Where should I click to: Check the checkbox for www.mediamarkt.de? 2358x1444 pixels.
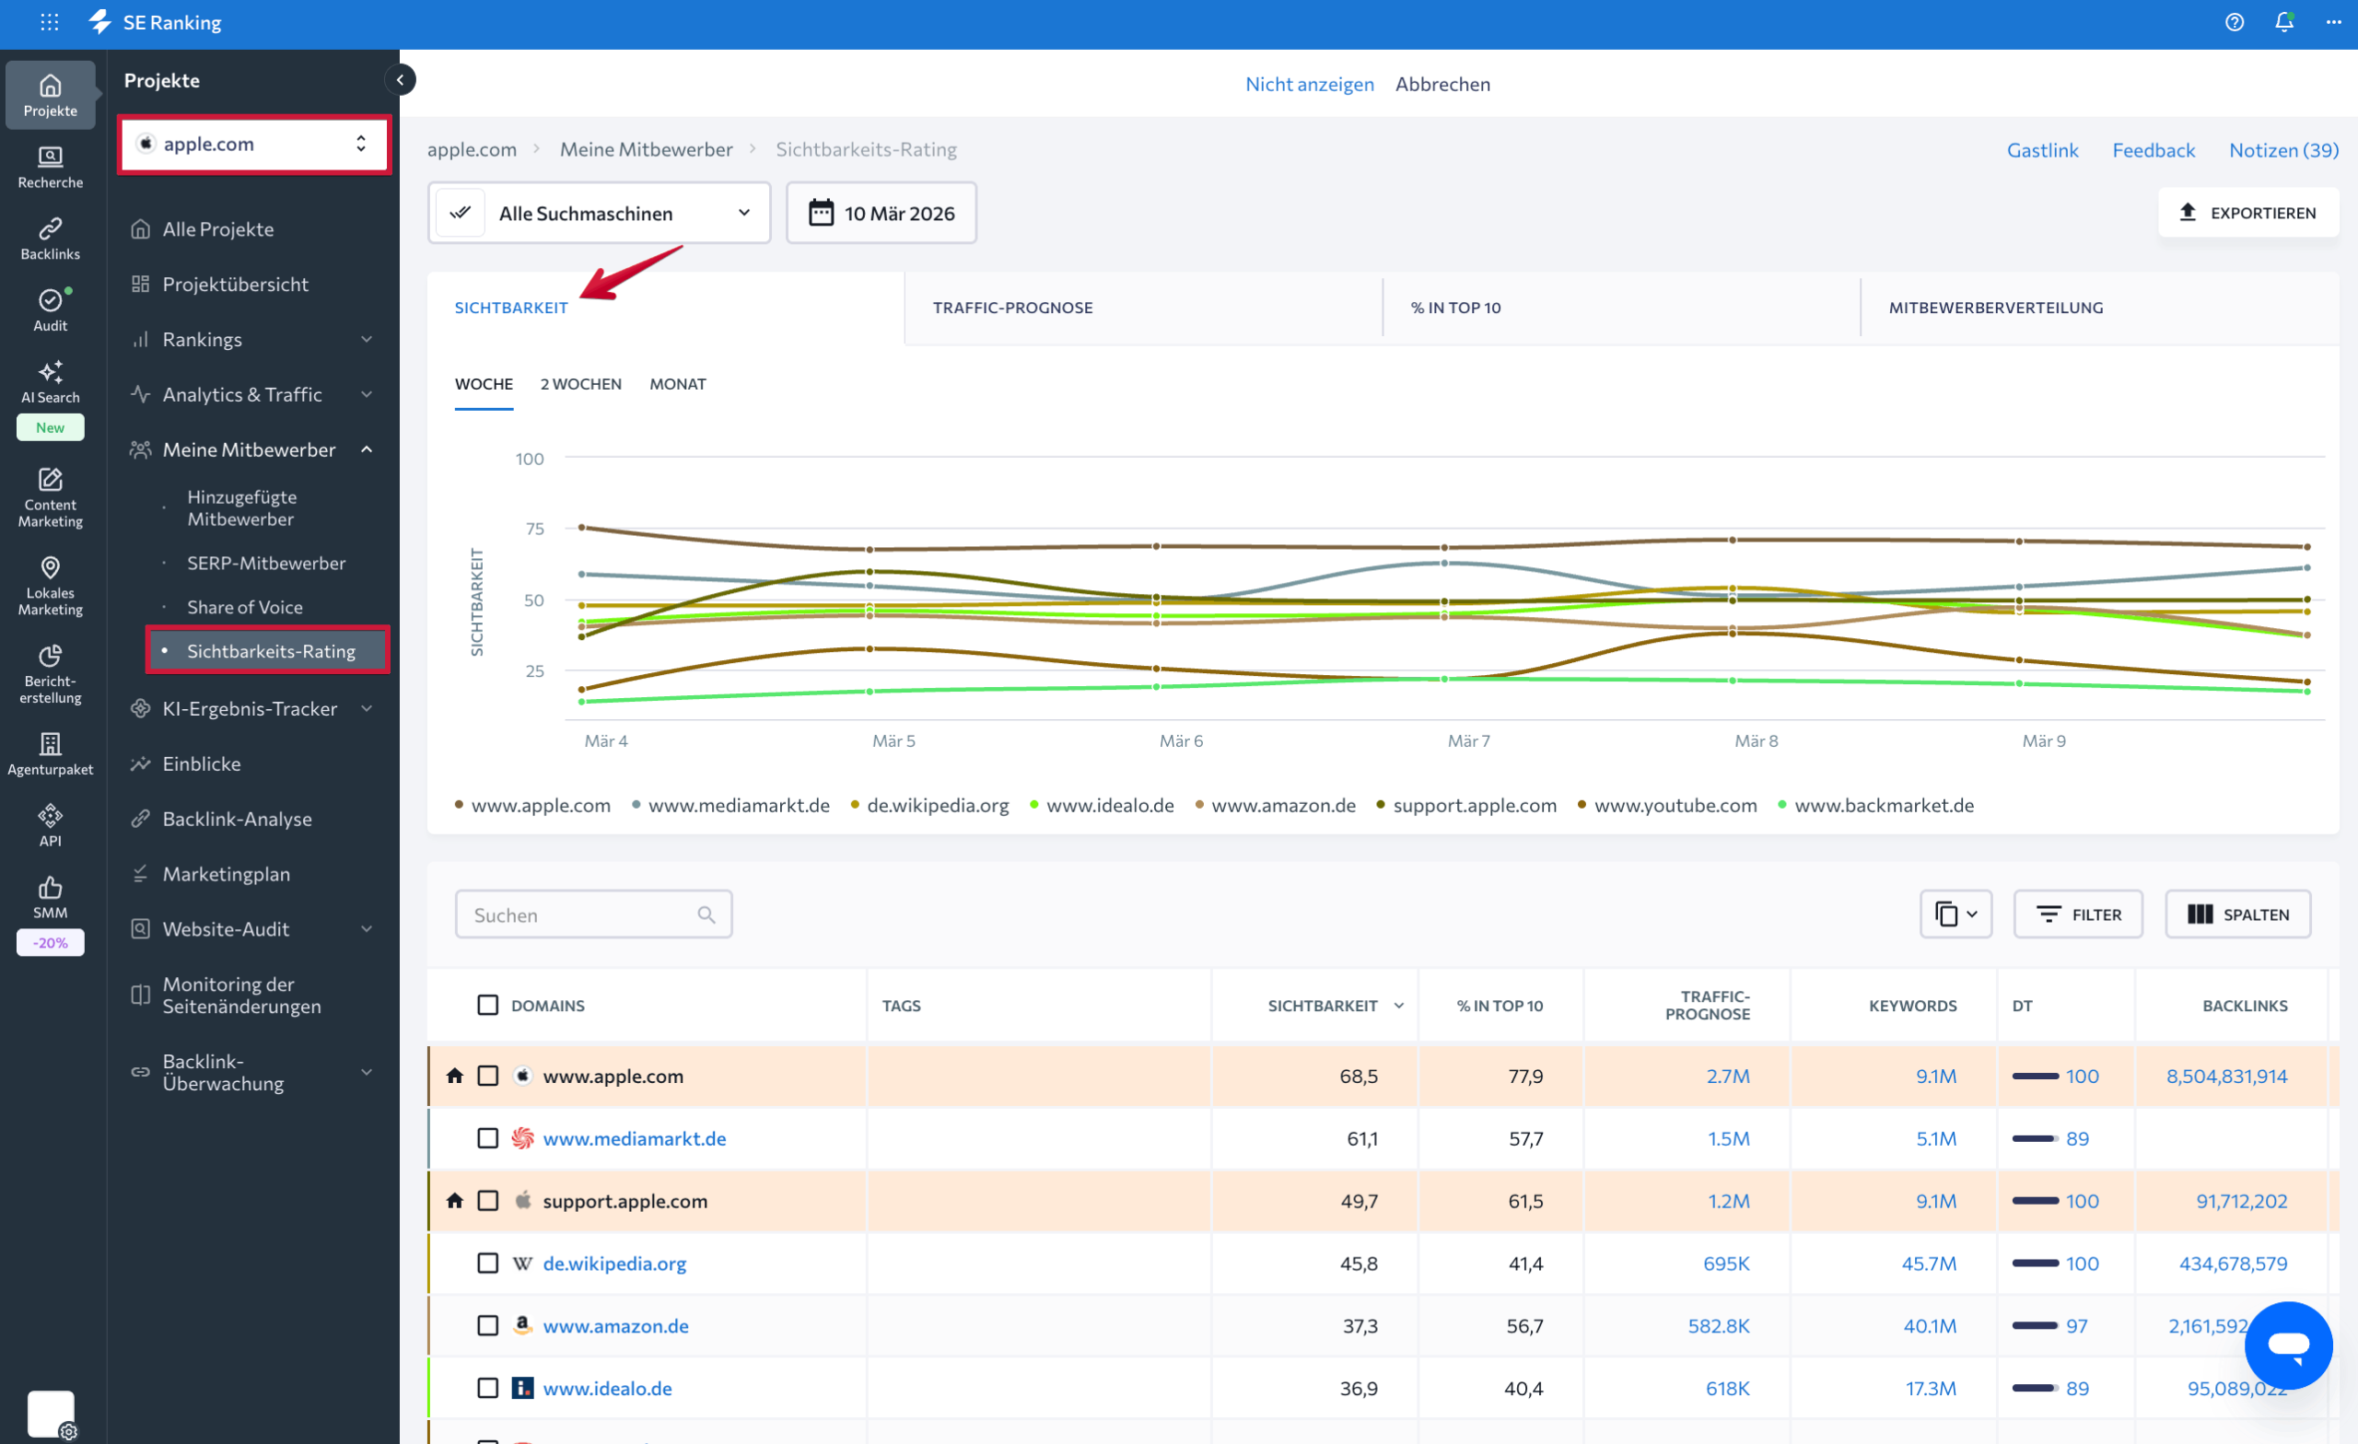(x=488, y=1139)
